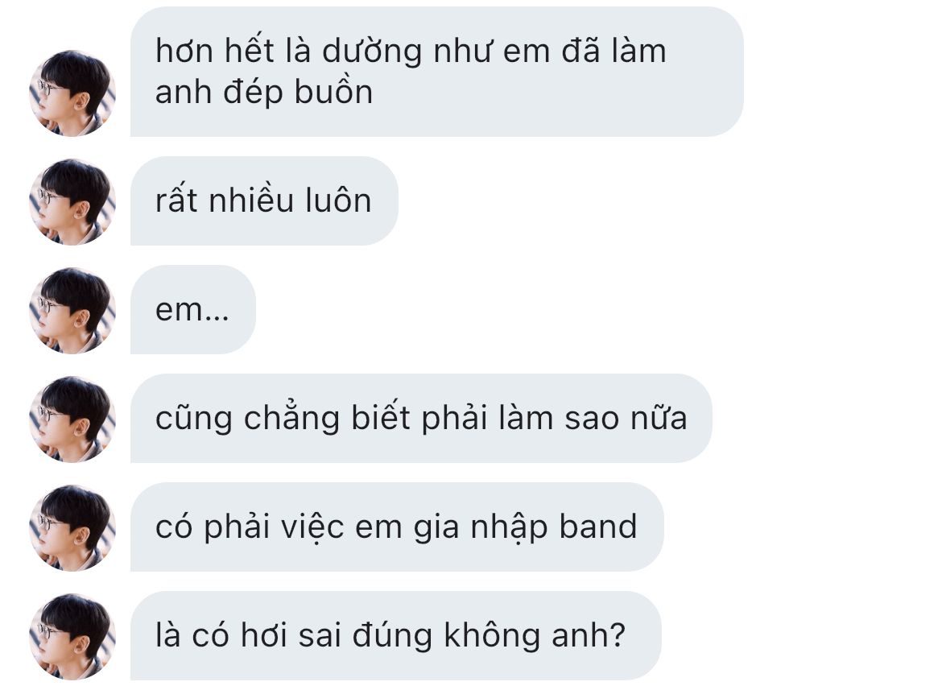The height and width of the screenshot is (690, 942).
Task: Open sender avatar beside 'rất nhiều luôn' message
Action: [x=72, y=202]
